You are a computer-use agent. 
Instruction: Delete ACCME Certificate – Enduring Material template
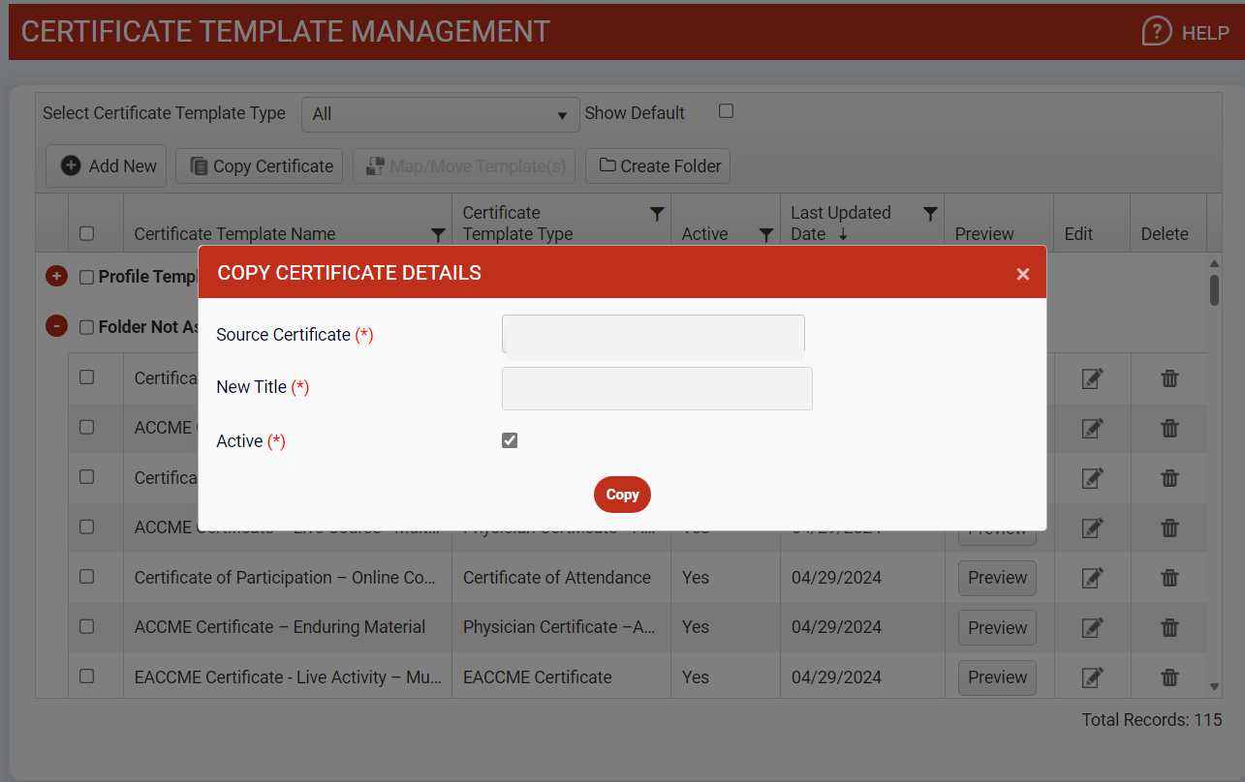point(1169,627)
